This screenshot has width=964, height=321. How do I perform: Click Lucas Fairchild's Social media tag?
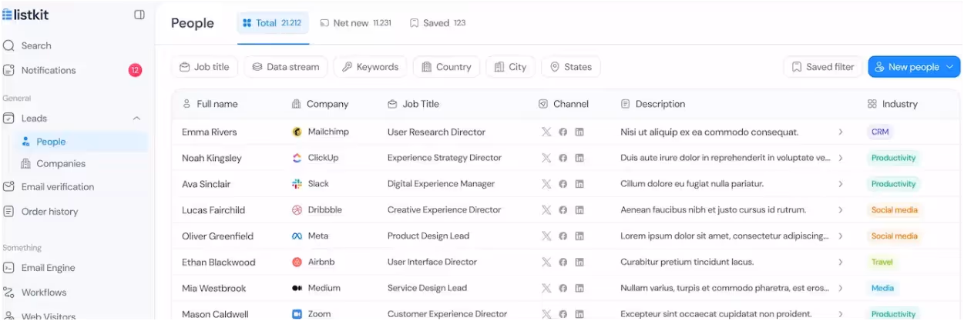(894, 209)
